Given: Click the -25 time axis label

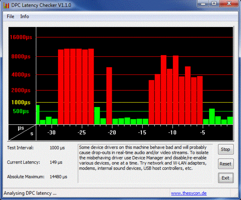Looking at the screenshot, I should click(x=82, y=132).
